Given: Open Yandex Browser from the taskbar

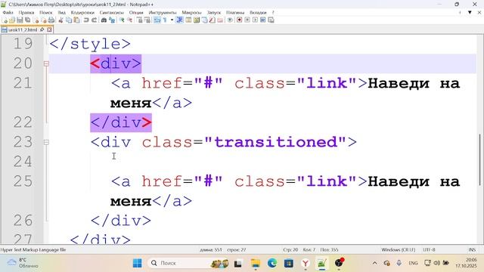Looking at the screenshot, I should 306,263.
